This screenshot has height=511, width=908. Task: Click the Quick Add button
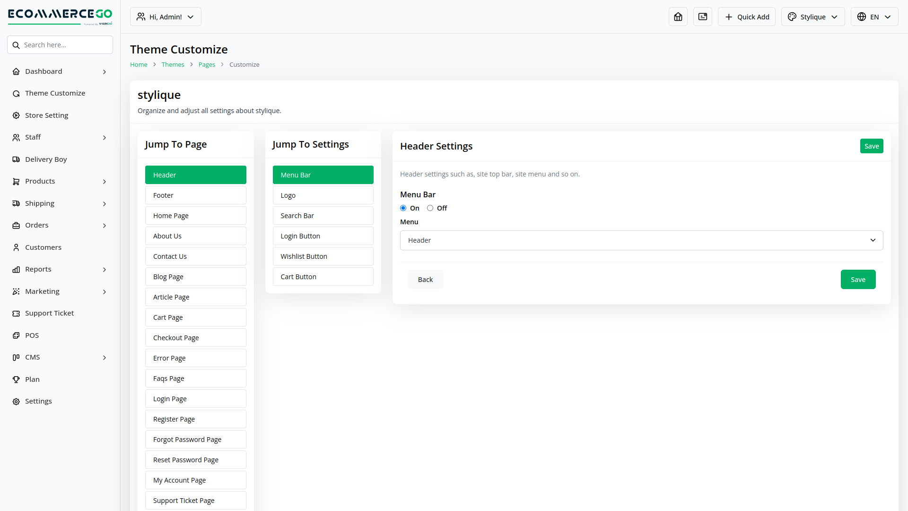pos(746,17)
